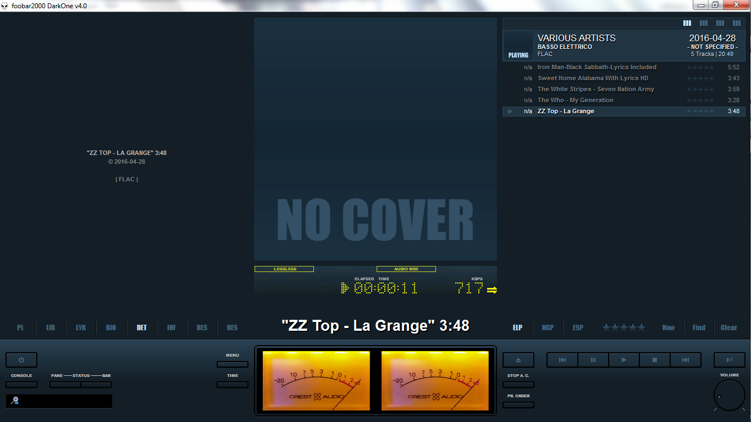Click the yellow arrow next to 717 kbps
This screenshot has height=422, width=751.
tap(492, 290)
